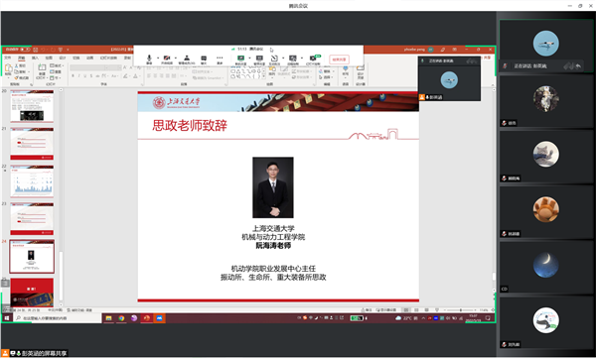This screenshot has width=596, height=358.
Task: Open manage members panel in meeting toolbar
Action: [x=187, y=59]
